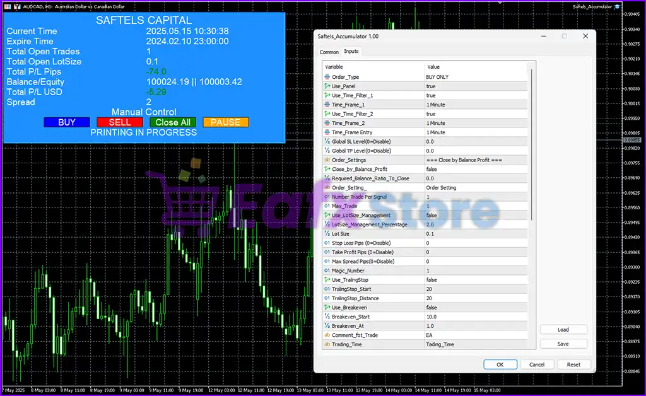Click the blue BUY button on panel
The image size is (646, 396).
pyautogui.click(x=67, y=122)
